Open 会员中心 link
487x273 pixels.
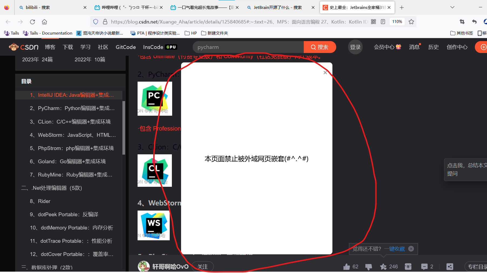pos(387,47)
